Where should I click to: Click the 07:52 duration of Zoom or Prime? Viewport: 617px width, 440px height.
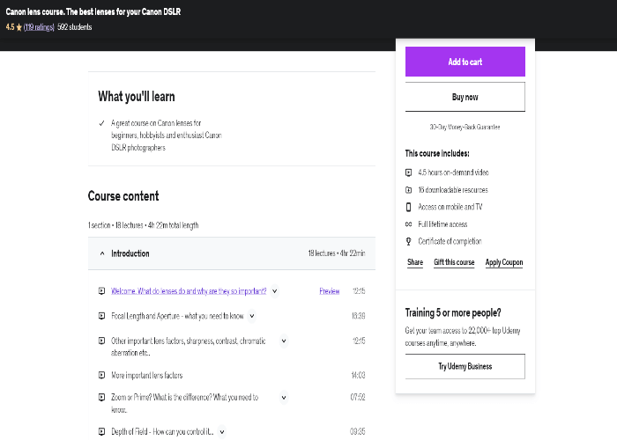click(x=358, y=397)
